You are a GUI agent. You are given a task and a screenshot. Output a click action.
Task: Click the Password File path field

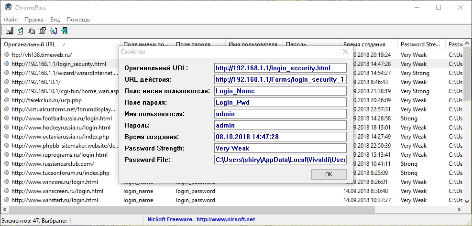click(280, 160)
